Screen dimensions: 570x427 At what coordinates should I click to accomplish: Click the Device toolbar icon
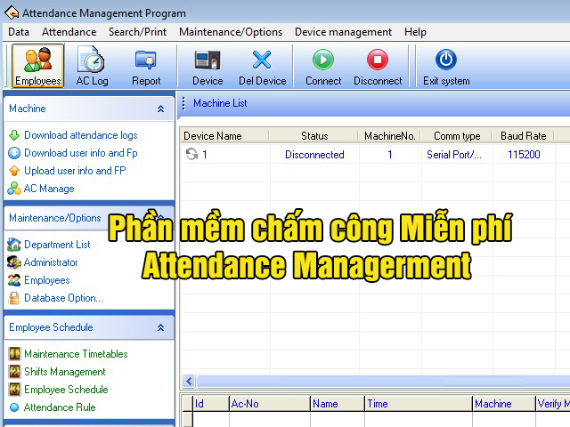[208, 60]
